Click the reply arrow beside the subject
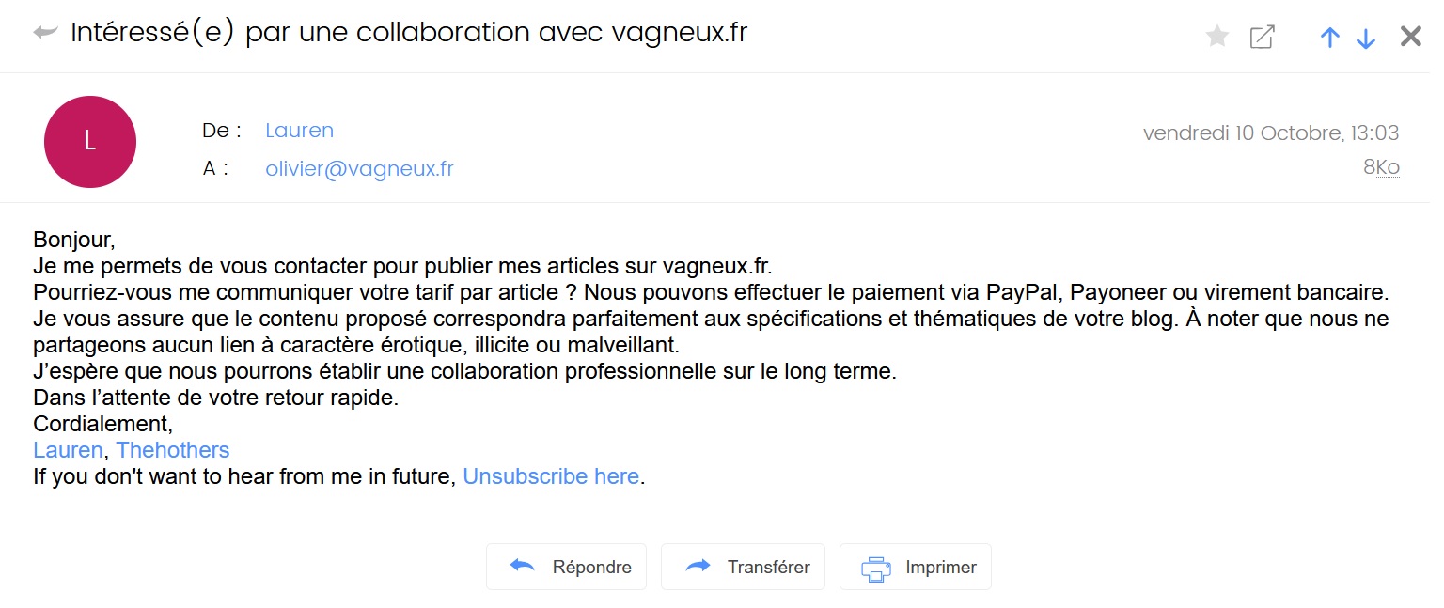Viewport: 1444px width, 608px height. tap(44, 33)
